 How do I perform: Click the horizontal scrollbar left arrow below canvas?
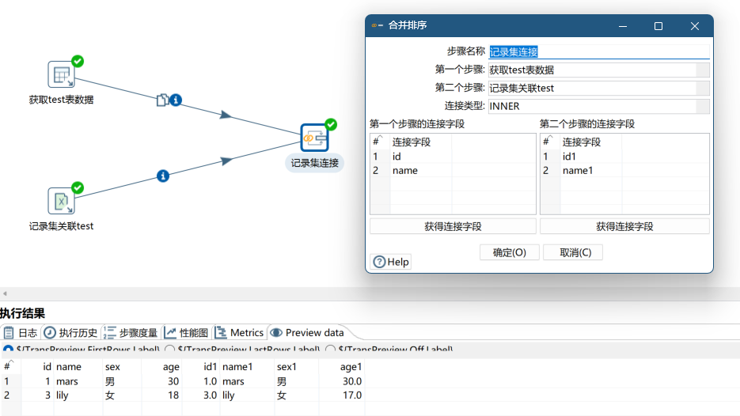pos(4,293)
